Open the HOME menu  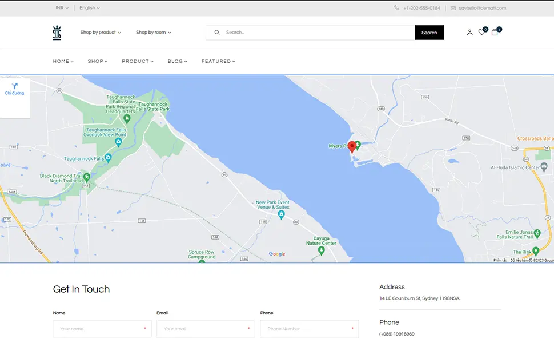[x=63, y=61]
